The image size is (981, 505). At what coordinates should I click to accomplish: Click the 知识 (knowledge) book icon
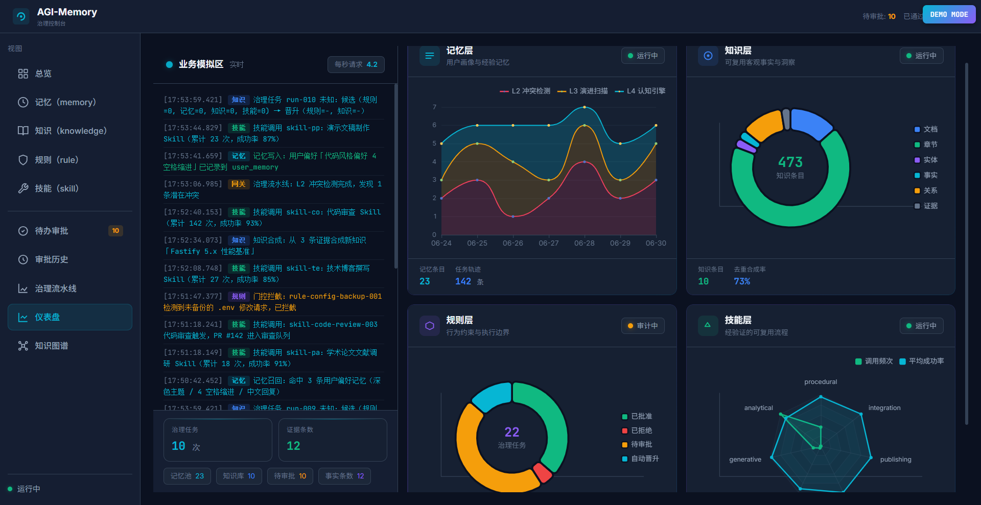click(23, 131)
